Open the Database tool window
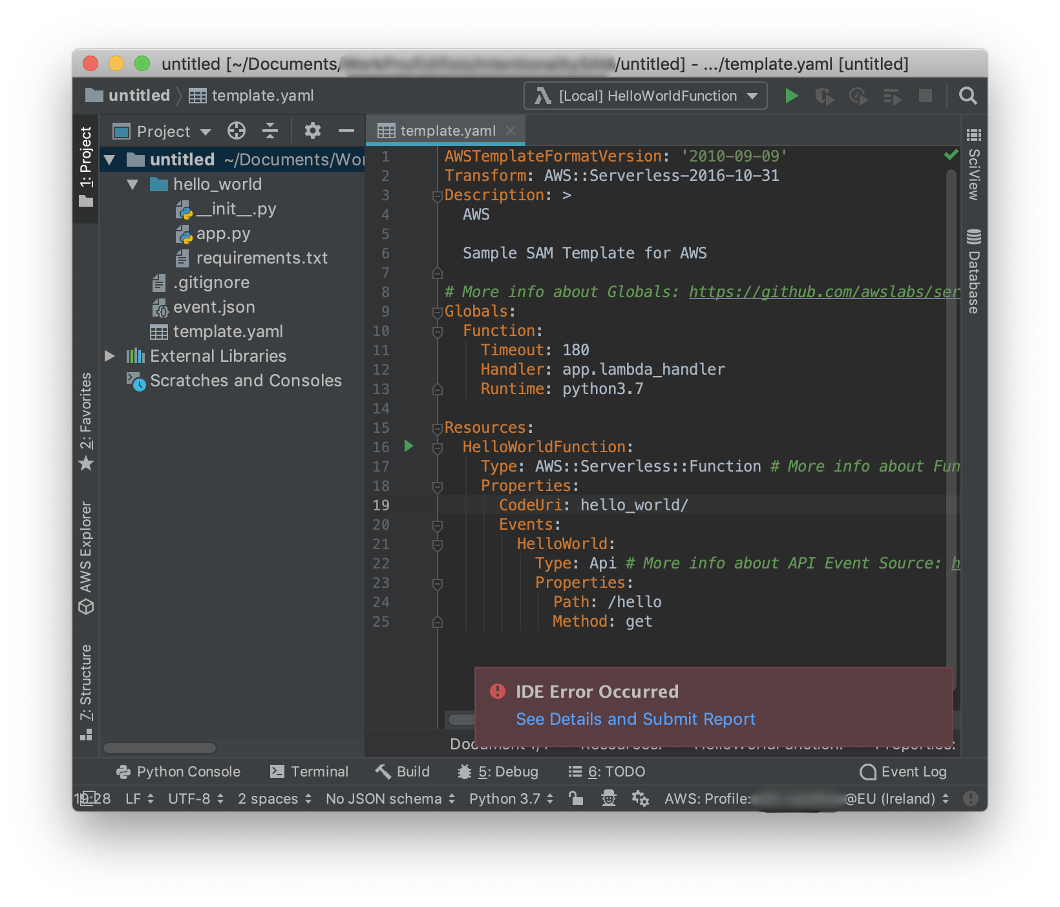This screenshot has width=1060, height=907. click(x=972, y=271)
